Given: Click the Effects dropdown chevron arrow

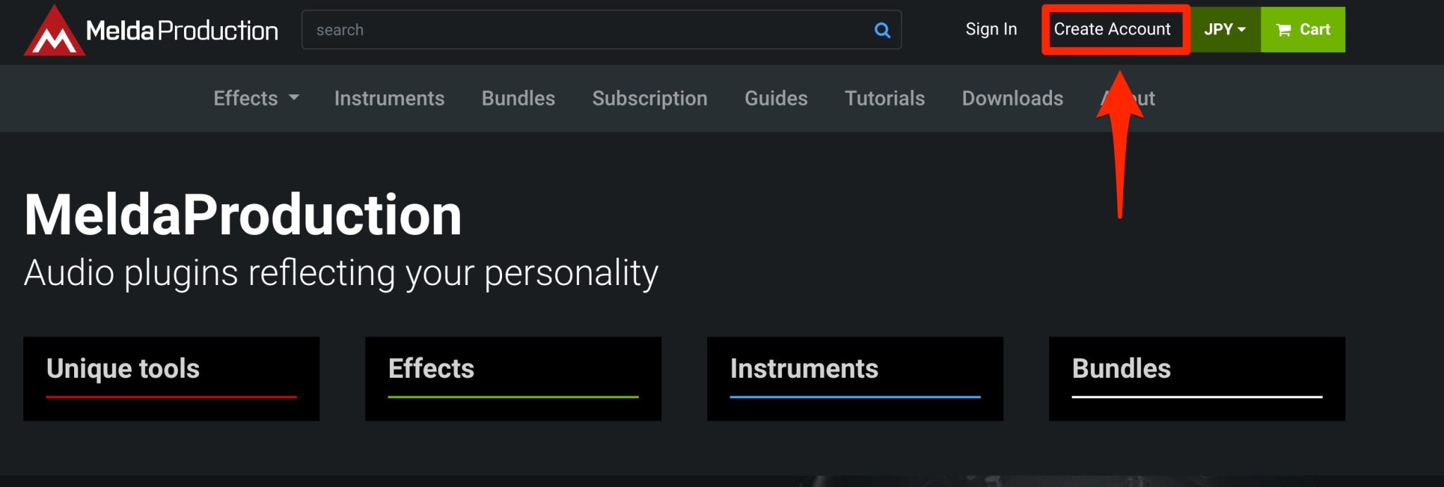Looking at the screenshot, I should coord(294,99).
